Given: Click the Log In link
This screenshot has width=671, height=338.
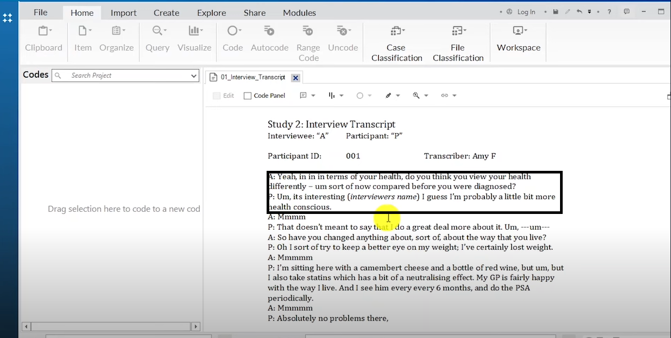Looking at the screenshot, I should pyautogui.click(x=526, y=12).
